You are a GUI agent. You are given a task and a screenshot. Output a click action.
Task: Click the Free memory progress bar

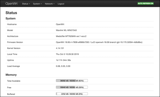pyautogui.click(x=72, y=87)
